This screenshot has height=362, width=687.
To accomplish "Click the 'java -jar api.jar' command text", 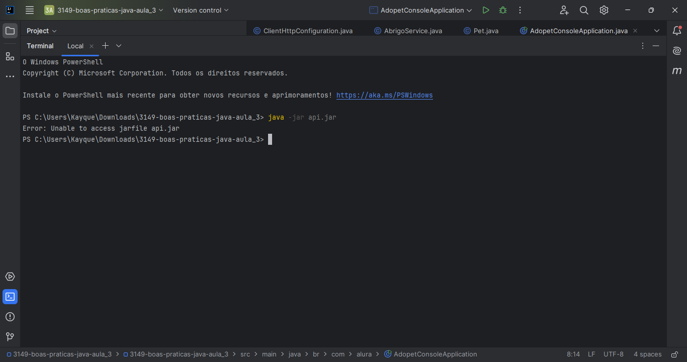I will 302,117.
